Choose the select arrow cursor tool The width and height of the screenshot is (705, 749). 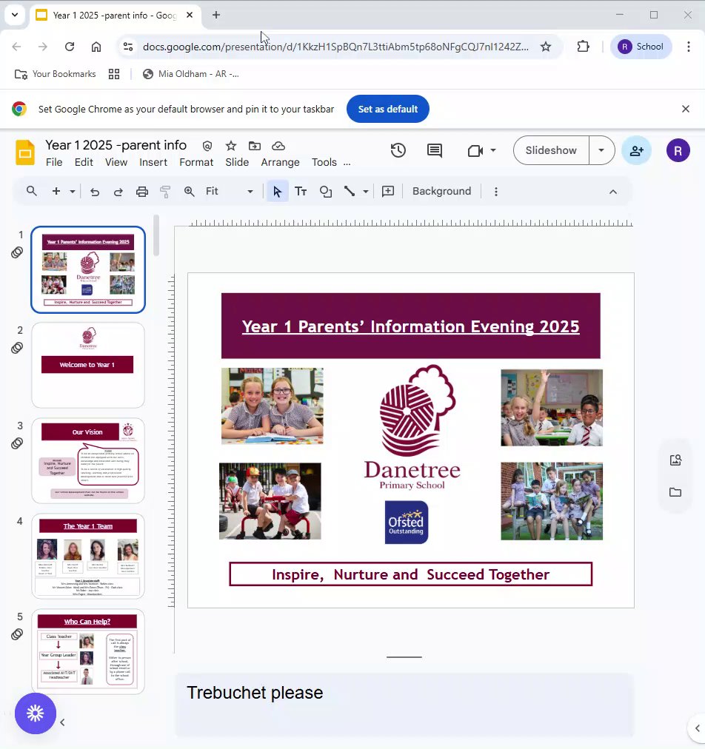tap(277, 192)
